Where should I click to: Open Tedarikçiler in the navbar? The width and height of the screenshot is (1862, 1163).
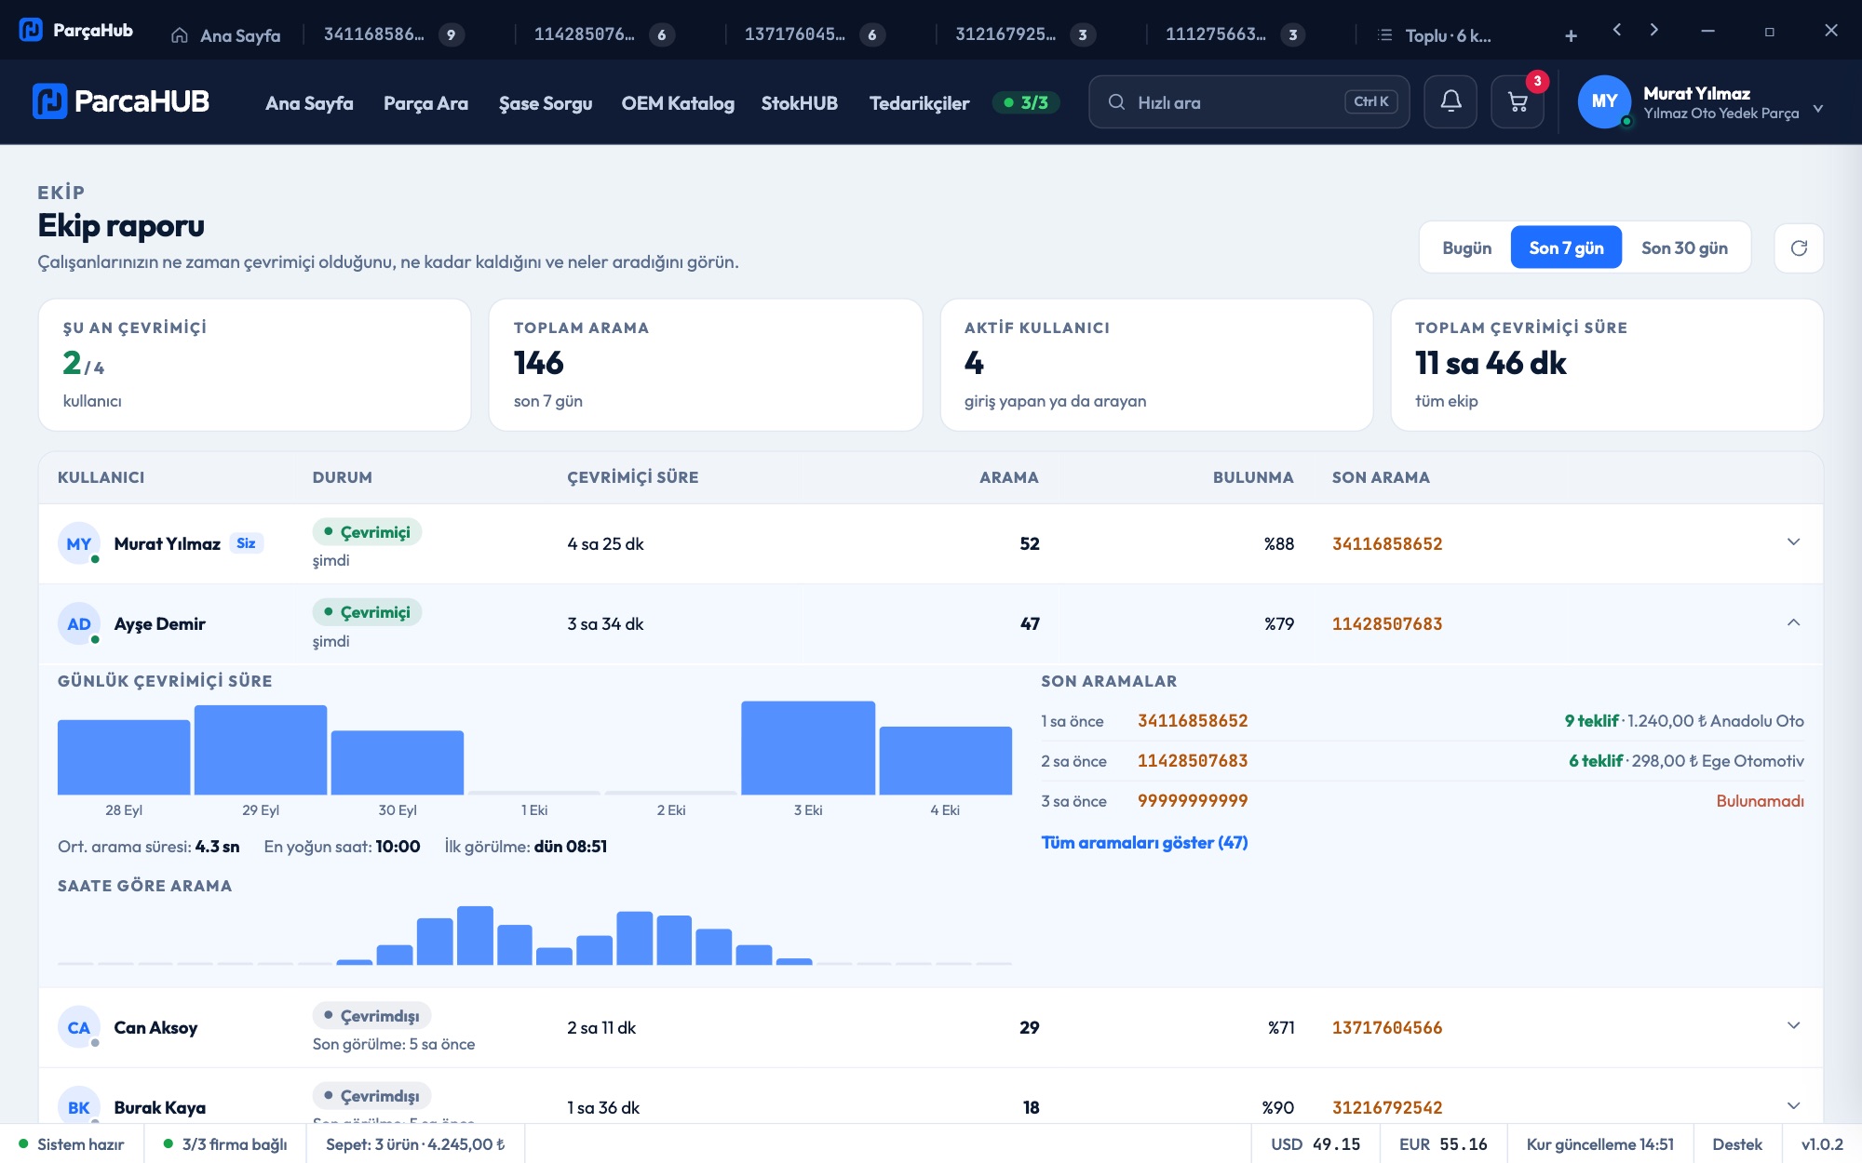tap(919, 103)
